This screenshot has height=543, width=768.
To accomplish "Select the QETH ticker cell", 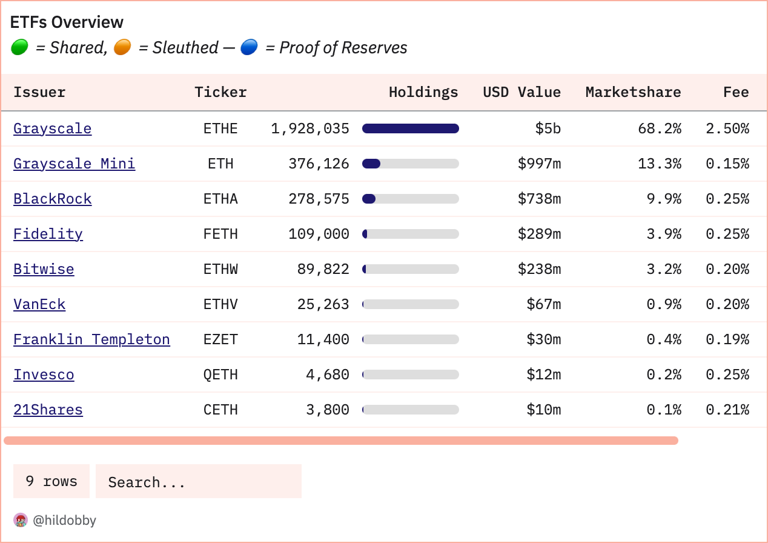I will 220,375.
